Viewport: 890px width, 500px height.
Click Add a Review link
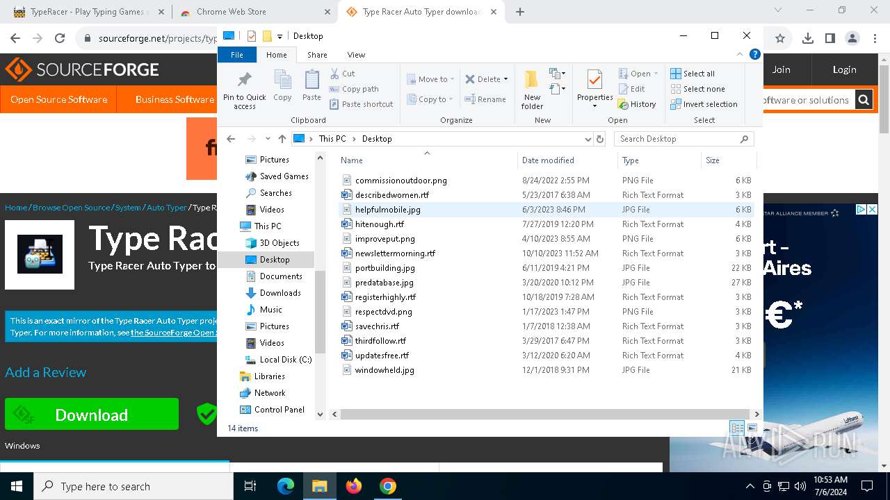pos(46,372)
